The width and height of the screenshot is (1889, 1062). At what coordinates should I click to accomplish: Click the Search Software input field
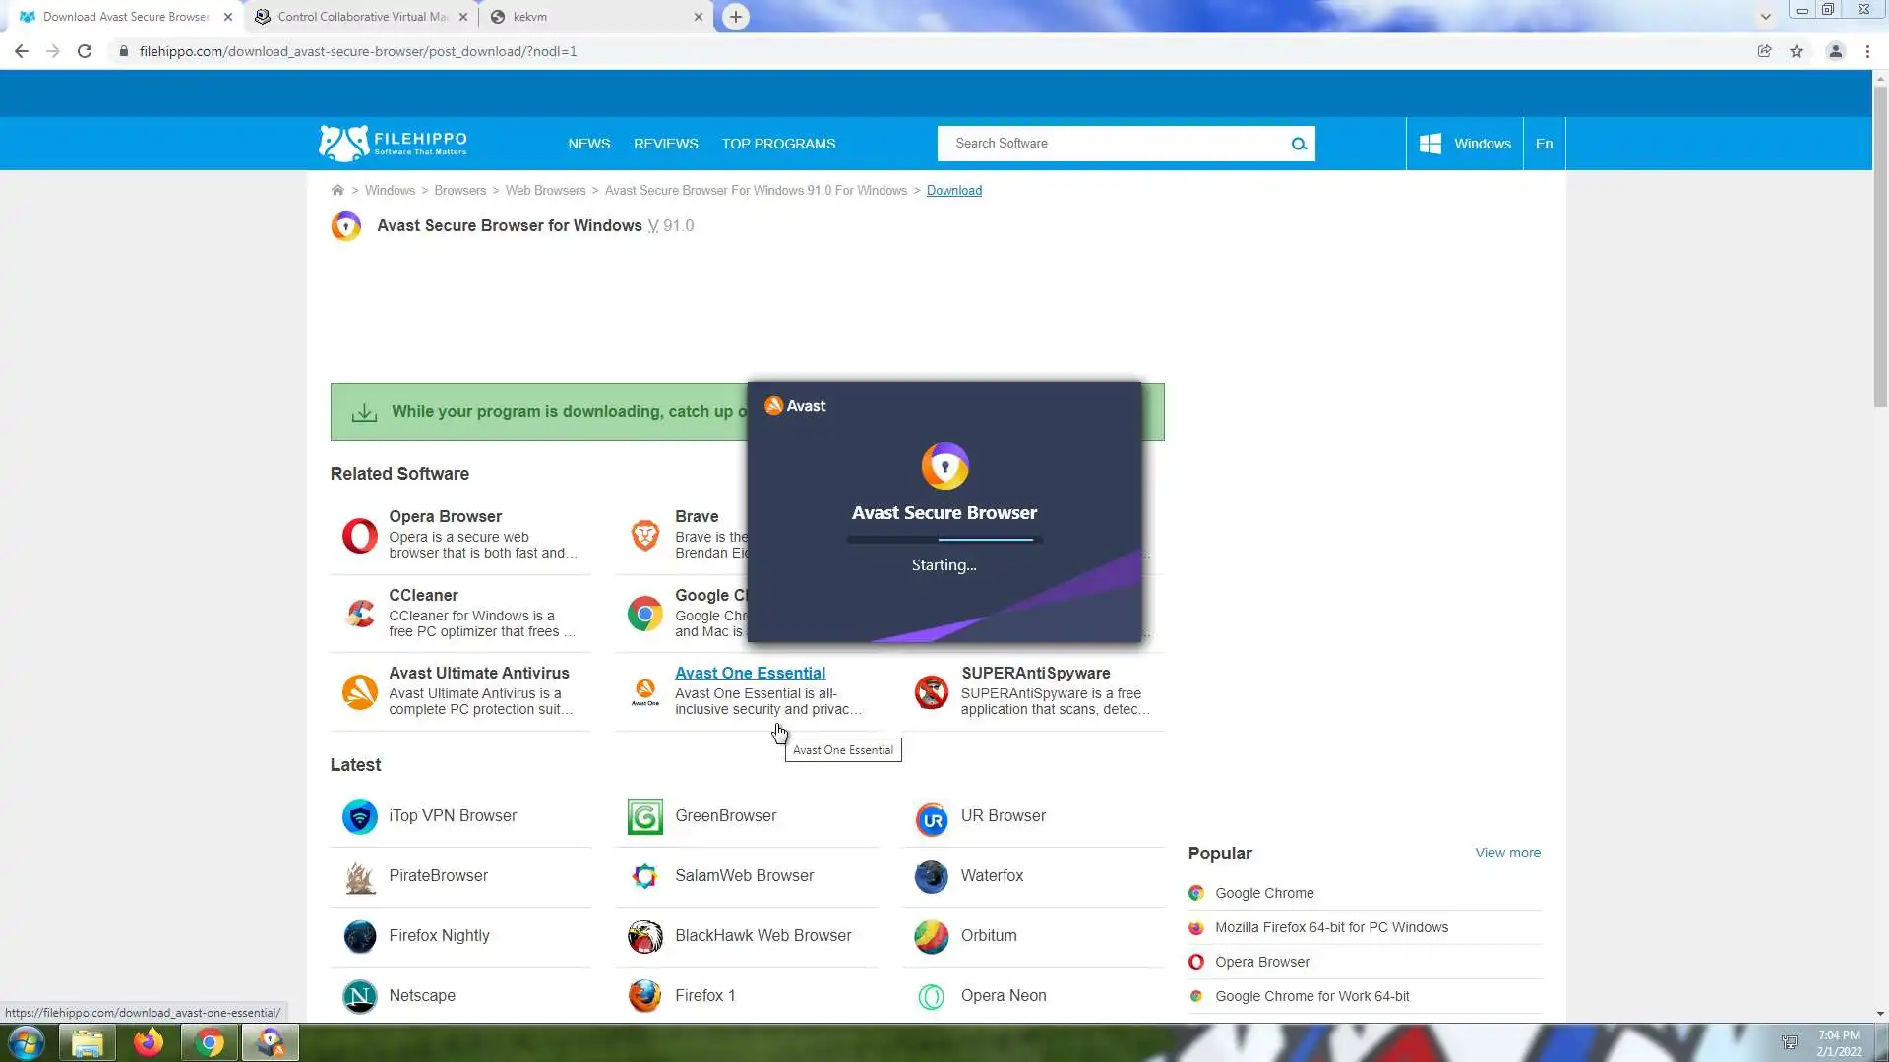click(x=1112, y=144)
